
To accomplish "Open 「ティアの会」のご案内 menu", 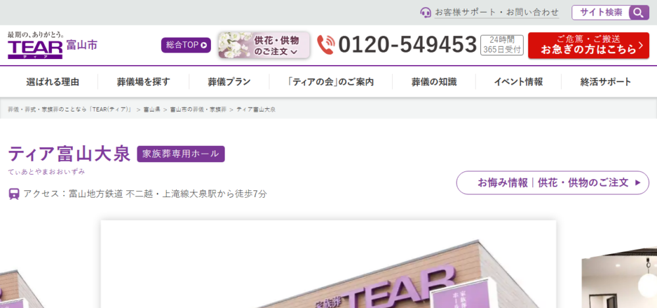I will 330,81.
